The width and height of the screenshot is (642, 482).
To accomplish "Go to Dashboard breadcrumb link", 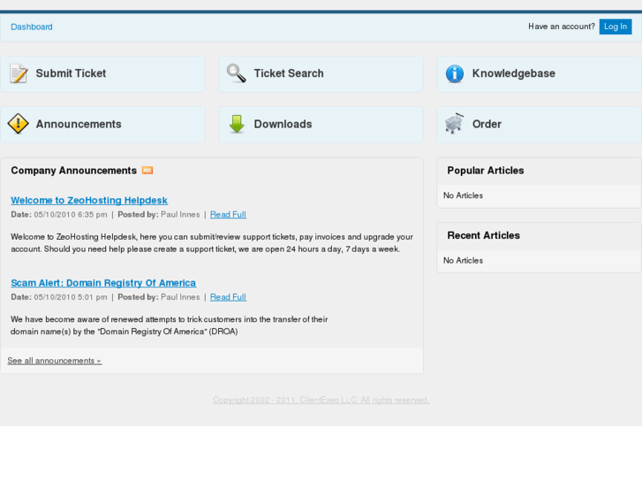I will coord(32,27).
